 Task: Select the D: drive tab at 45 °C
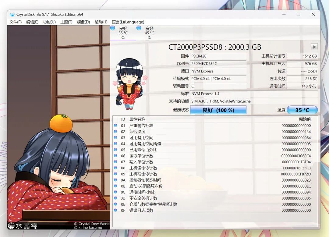[x=149, y=33]
